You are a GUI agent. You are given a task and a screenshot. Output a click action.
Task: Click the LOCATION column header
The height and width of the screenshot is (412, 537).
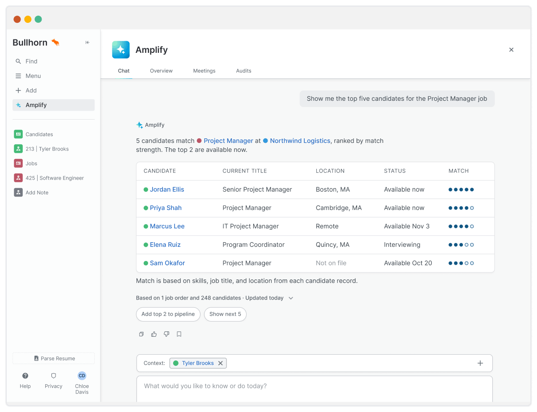click(x=330, y=171)
